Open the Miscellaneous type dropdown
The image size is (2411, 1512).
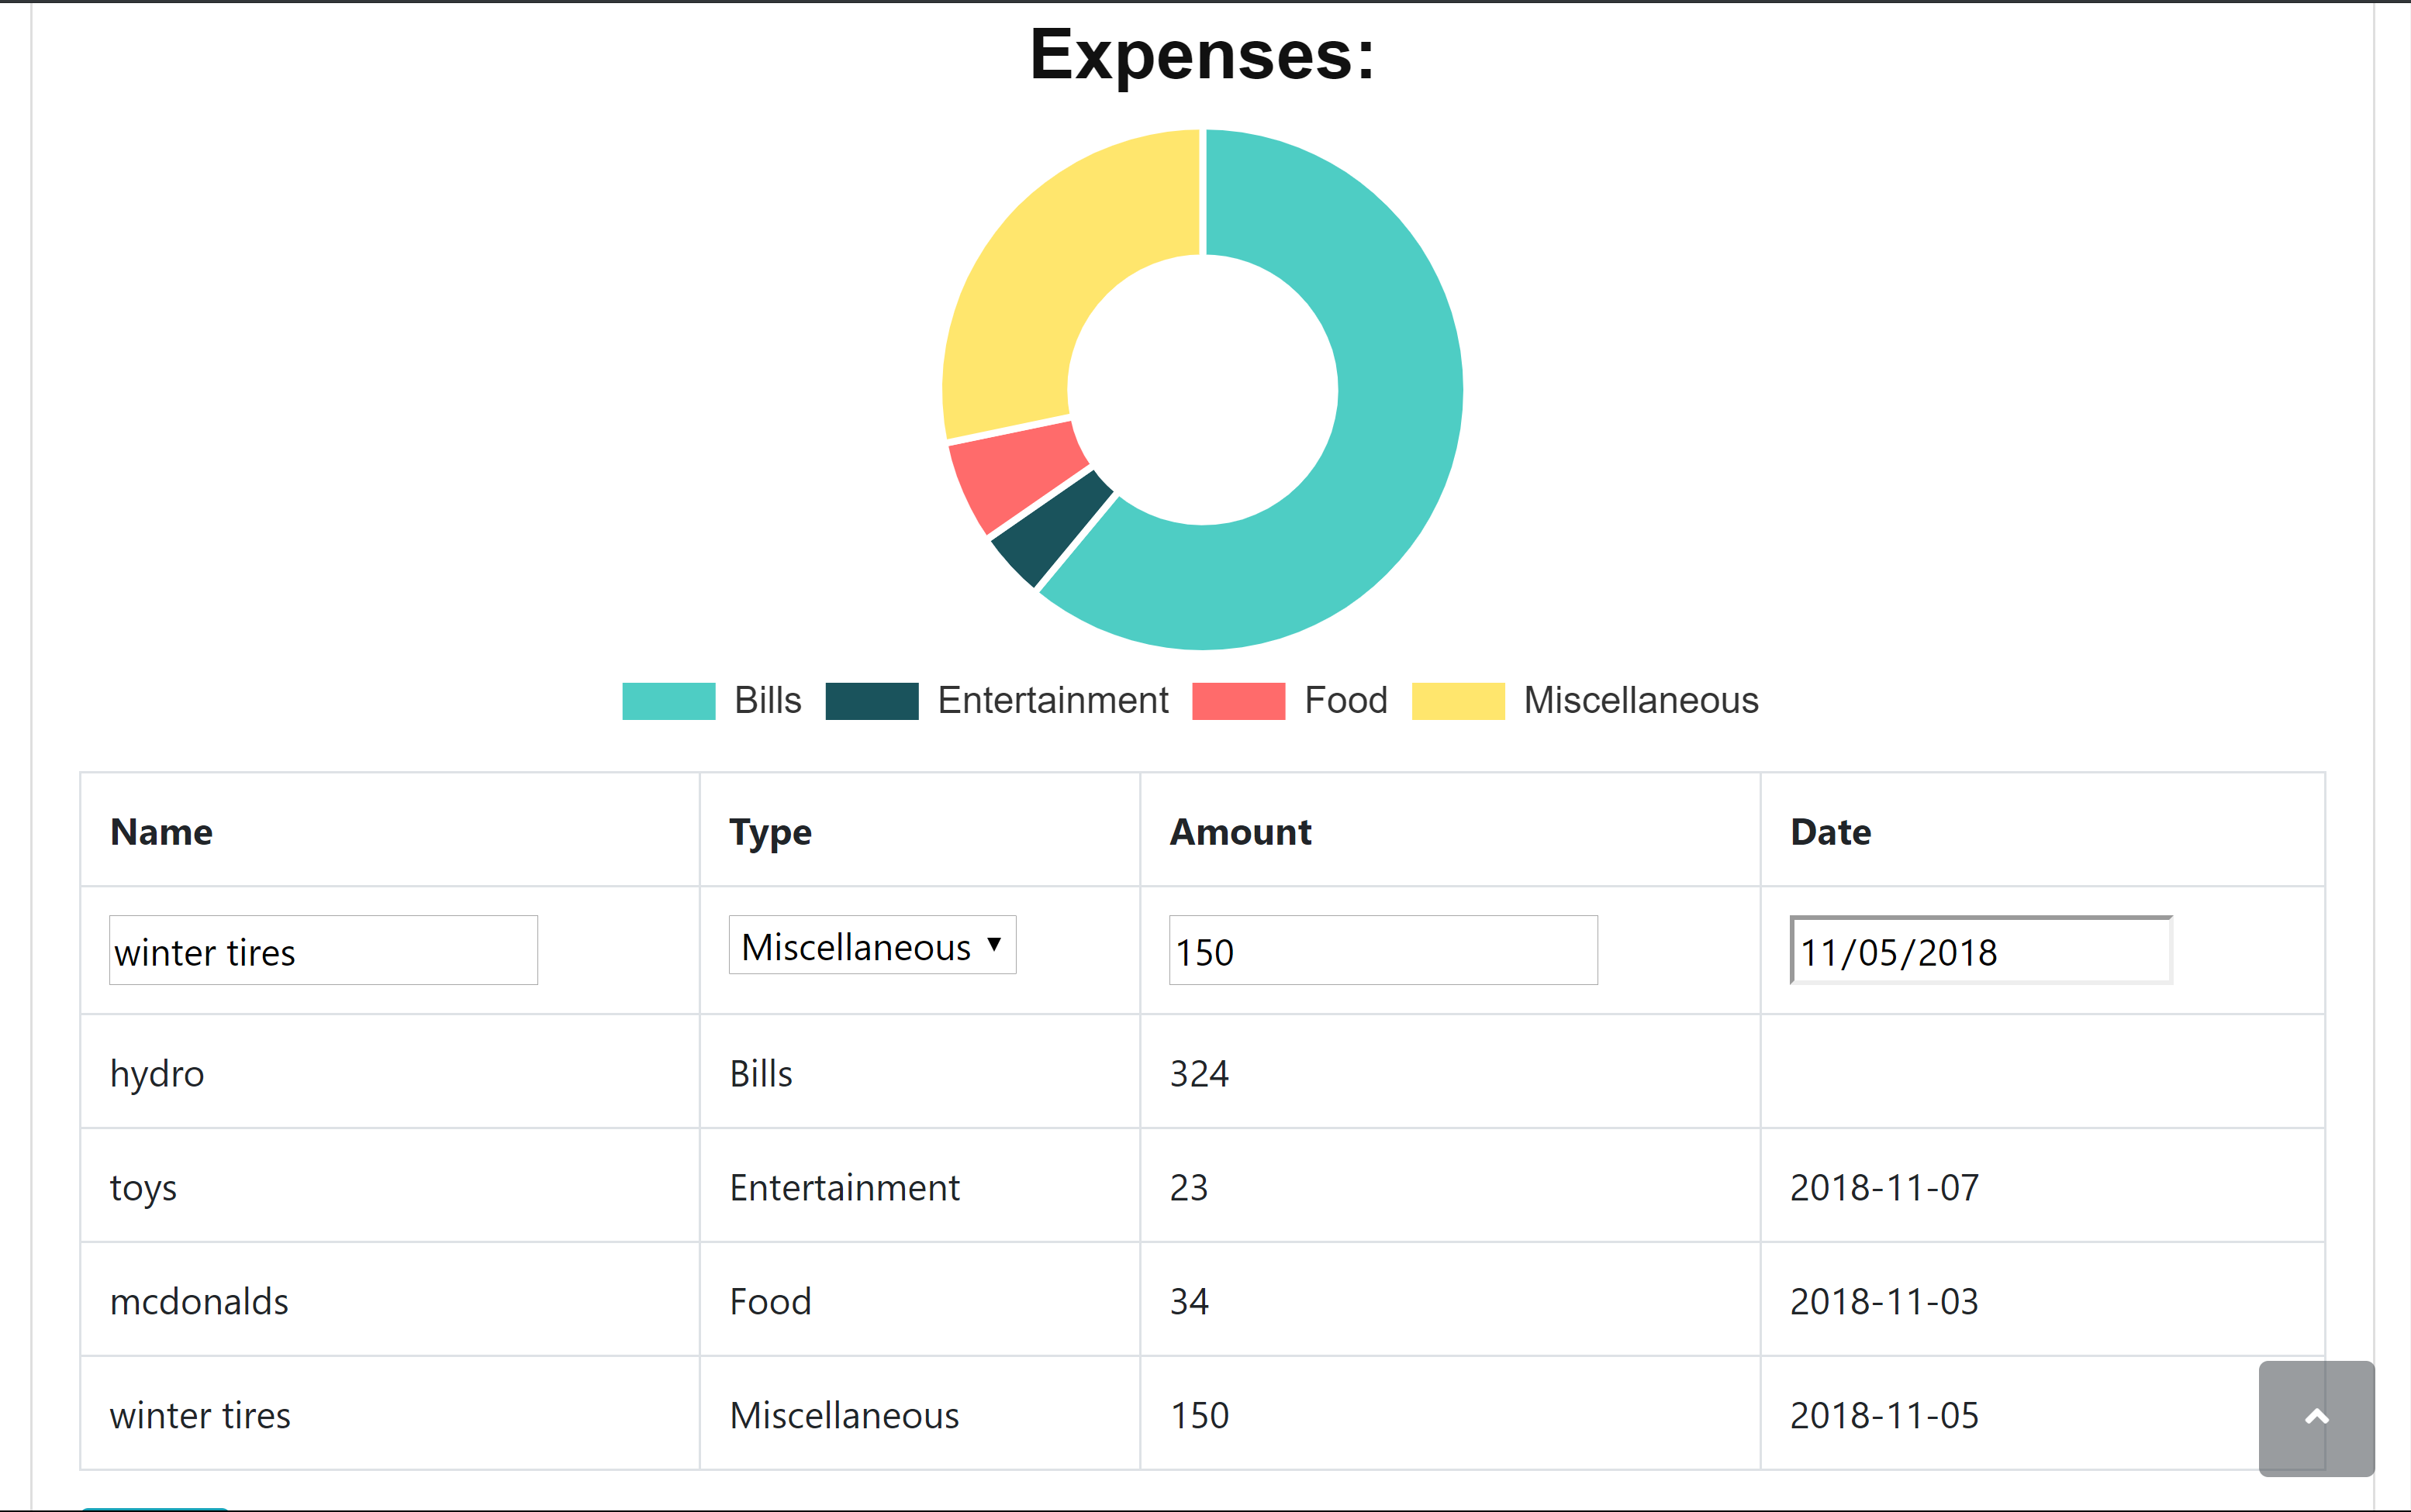(872, 946)
